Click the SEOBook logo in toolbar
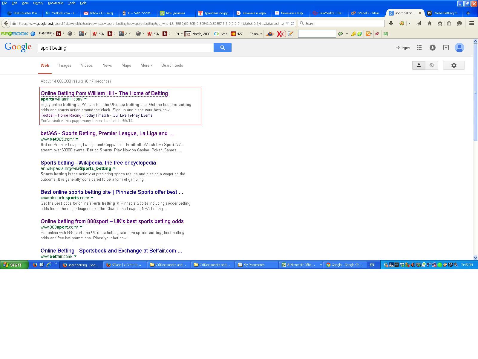 [14, 34]
